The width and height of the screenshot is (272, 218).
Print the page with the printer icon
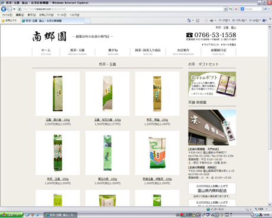tap(212, 20)
